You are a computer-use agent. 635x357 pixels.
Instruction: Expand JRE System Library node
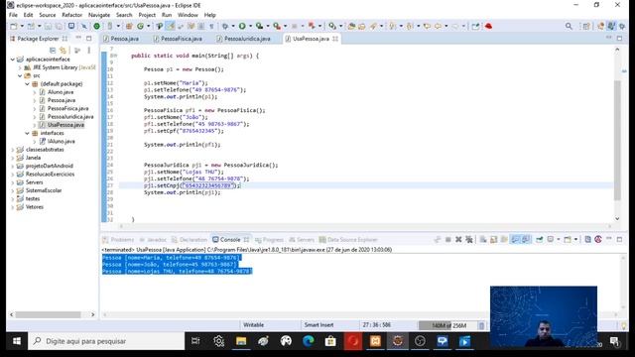tap(20, 67)
